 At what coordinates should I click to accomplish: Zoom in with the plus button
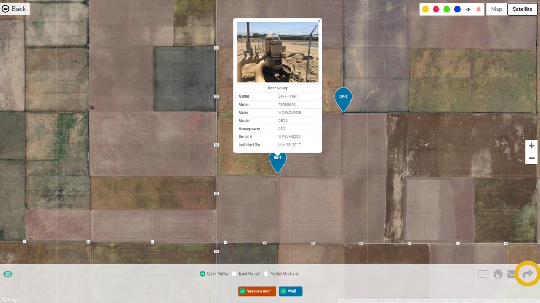pos(531,146)
